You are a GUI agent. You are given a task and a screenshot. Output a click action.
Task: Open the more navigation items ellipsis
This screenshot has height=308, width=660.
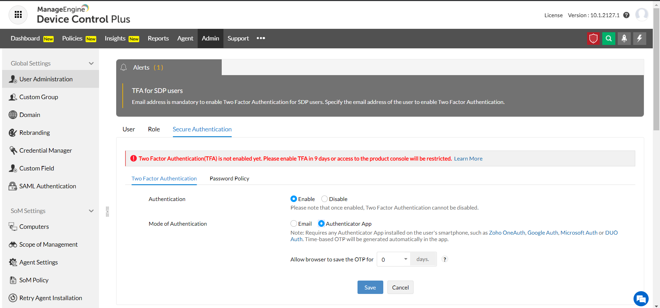(261, 38)
